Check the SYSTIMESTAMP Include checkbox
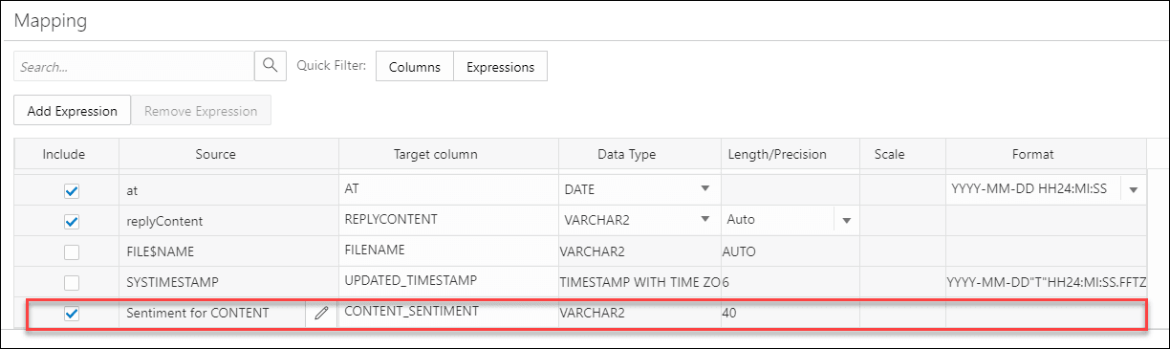The image size is (1170, 349). [x=71, y=283]
